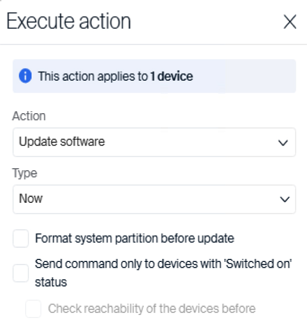The height and width of the screenshot is (324, 307).
Task: Click the 'Execute action' dialog title
Action: [69, 22]
